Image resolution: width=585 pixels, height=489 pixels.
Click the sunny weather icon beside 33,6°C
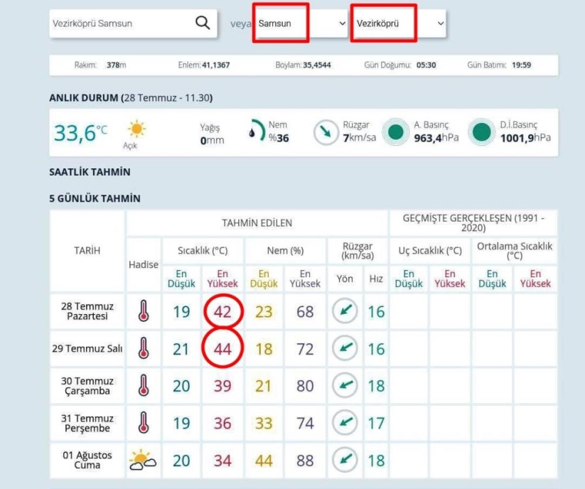point(135,129)
